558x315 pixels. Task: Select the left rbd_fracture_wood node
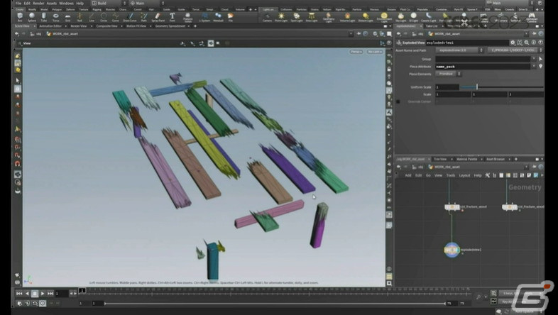coord(452,207)
